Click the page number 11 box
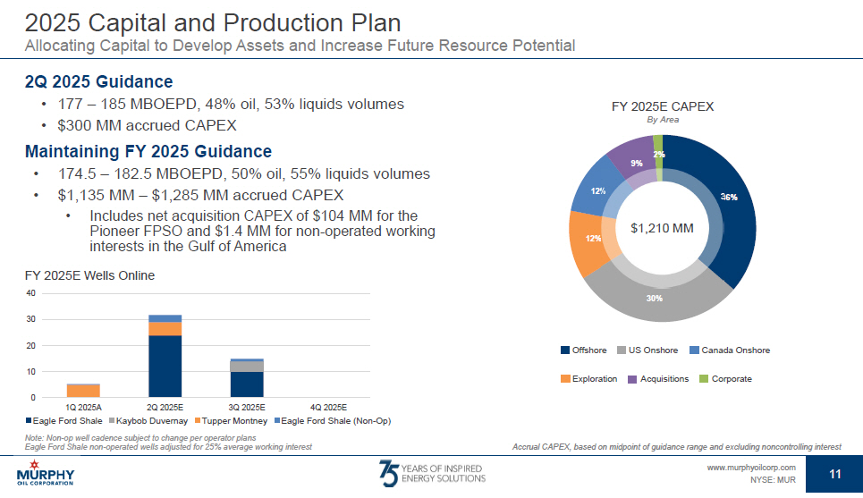 coord(834,474)
